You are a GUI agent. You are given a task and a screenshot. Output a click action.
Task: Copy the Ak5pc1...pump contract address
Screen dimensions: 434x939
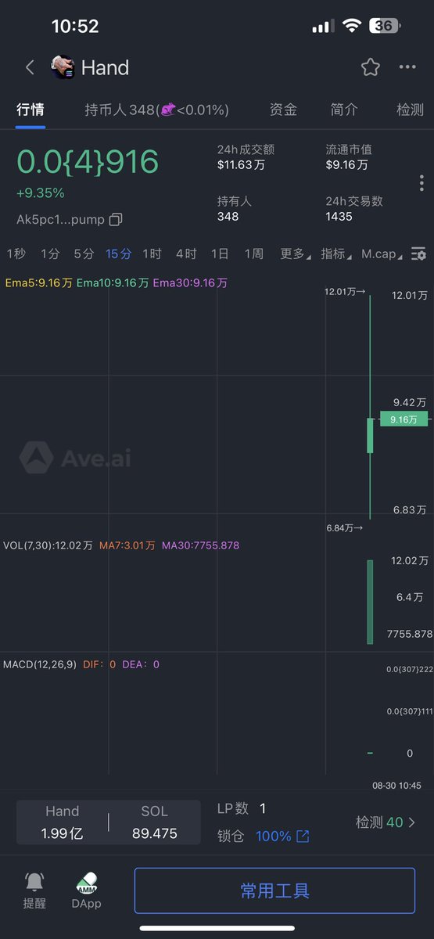pyautogui.click(x=115, y=220)
